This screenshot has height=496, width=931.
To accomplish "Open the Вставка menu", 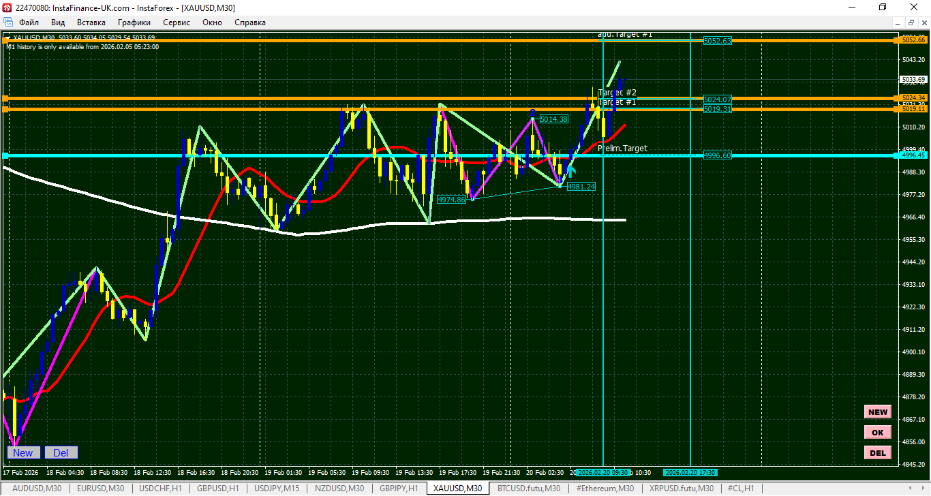I will tap(91, 22).
